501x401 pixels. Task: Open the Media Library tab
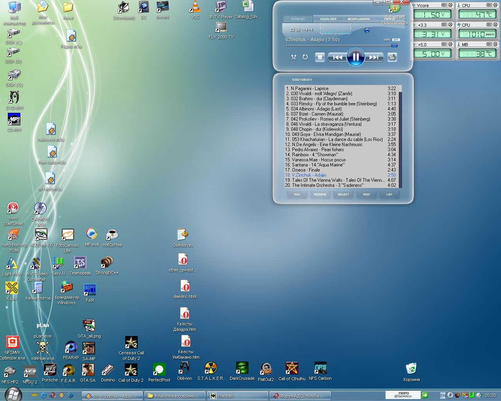tap(359, 19)
